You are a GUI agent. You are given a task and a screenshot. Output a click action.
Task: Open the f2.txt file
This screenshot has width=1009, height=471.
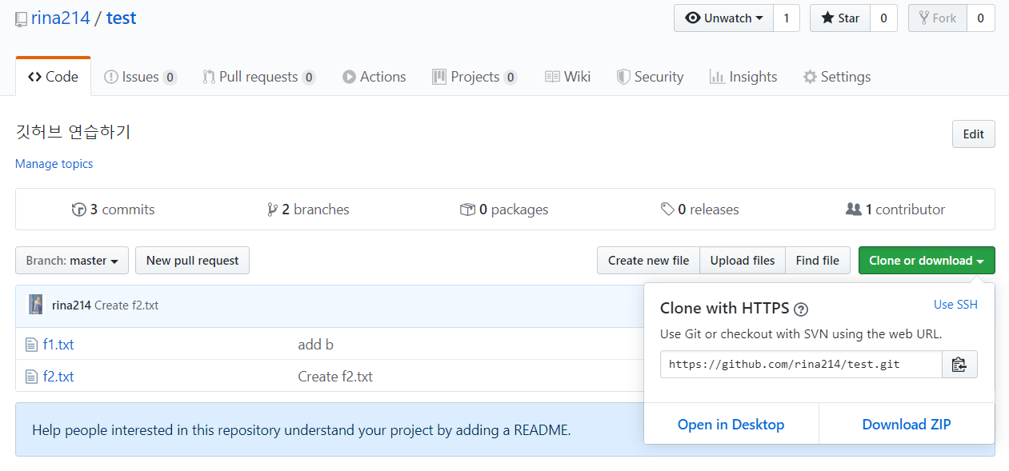point(58,377)
